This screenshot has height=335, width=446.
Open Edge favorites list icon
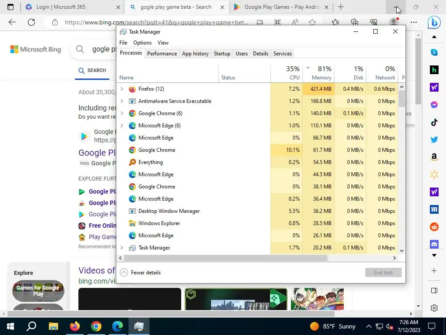(x=335, y=22)
